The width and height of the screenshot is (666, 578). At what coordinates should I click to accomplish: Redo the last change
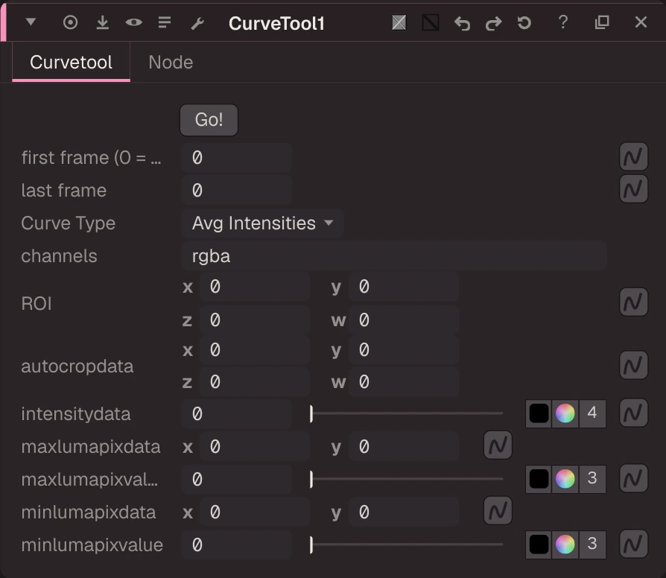pos(494,23)
